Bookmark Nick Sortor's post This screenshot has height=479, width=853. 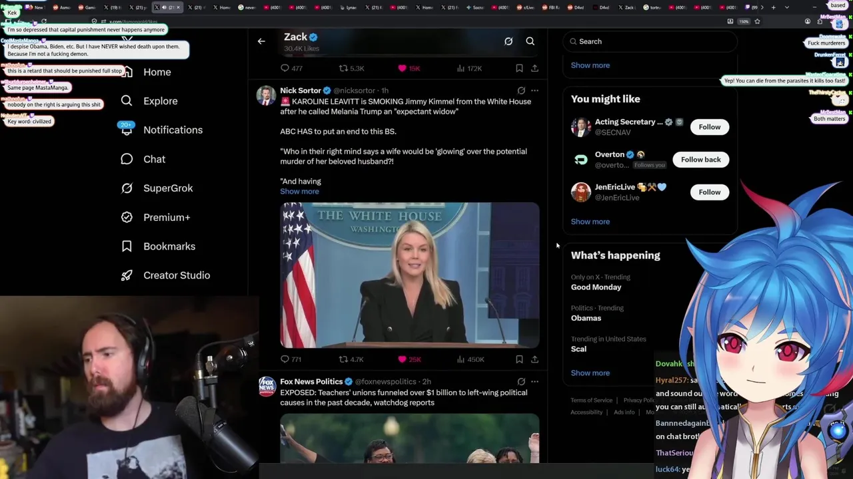(519, 359)
